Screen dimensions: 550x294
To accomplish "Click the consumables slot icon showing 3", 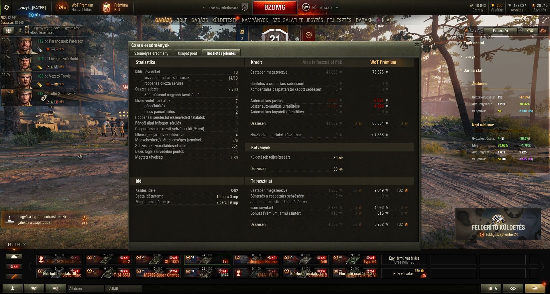I will (242, 34).
